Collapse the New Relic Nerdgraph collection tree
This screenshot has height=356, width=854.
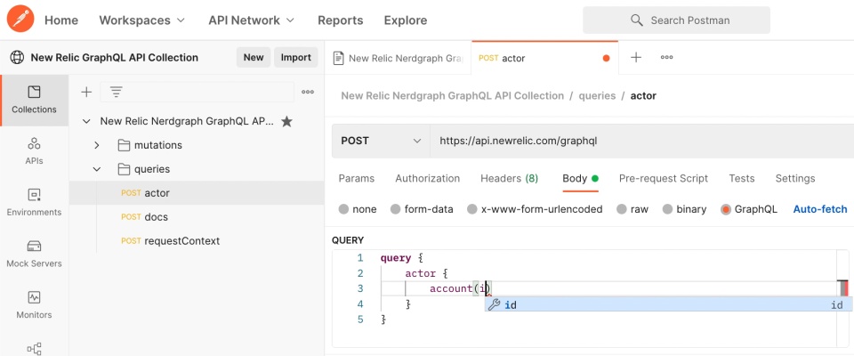tap(86, 122)
